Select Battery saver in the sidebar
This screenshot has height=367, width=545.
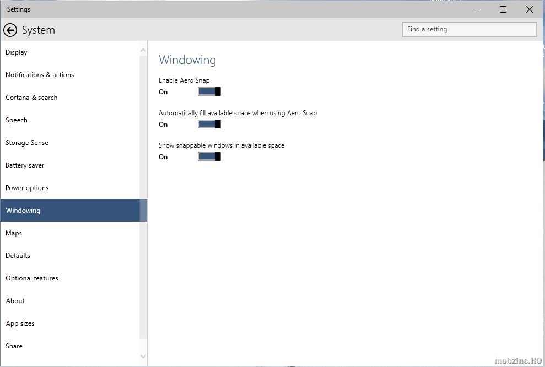(70, 165)
